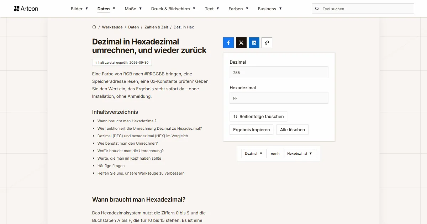Click Zahlen & Zeit breadcrumb link
Image resolution: width=427 pixels, height=224 pixels.
click(x=156, y=27)
